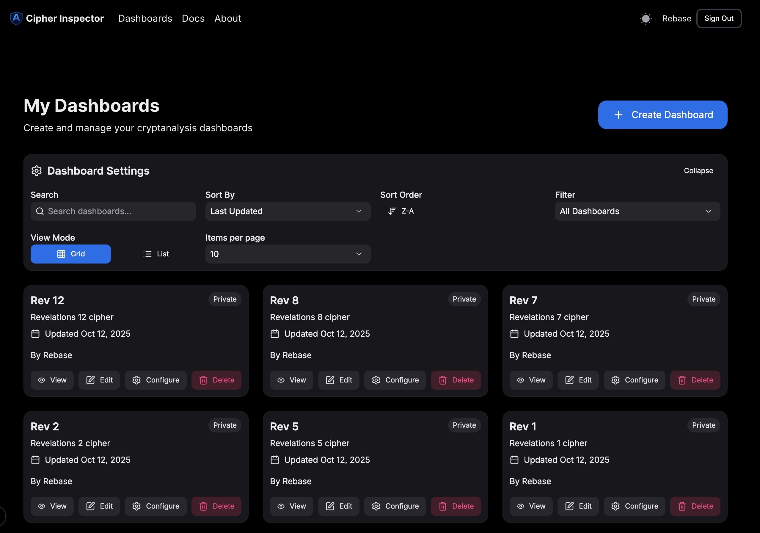This screenshot has height=533, width=760.
Task: Click the pencil Edit icon on Rev 5
Action: pos(330,506)
